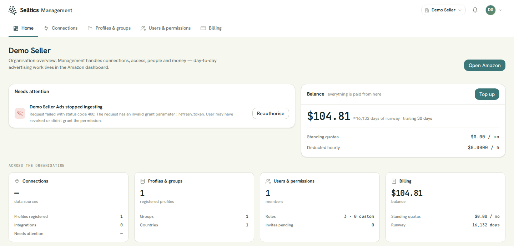
Task: Click the Billing tab card icon
Action: click(203, 28)
